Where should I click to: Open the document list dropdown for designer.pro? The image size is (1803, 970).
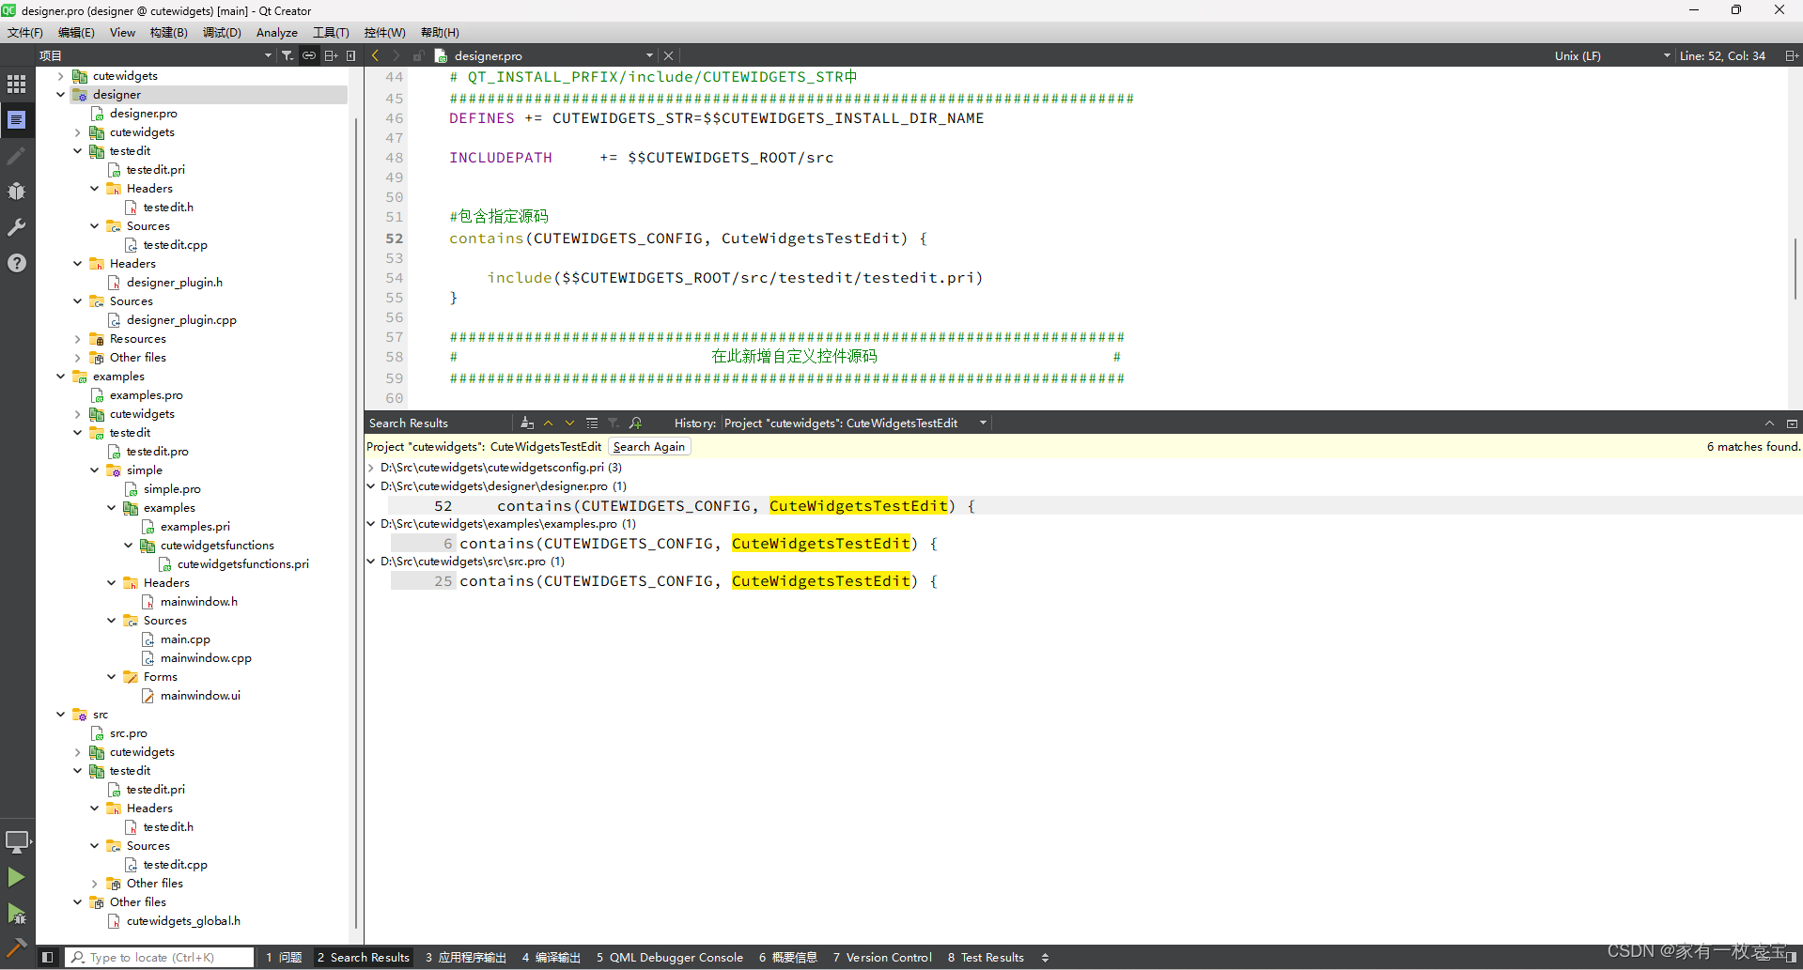click(648, 55)
